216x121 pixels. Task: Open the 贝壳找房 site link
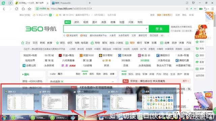[x=125, y=55]
